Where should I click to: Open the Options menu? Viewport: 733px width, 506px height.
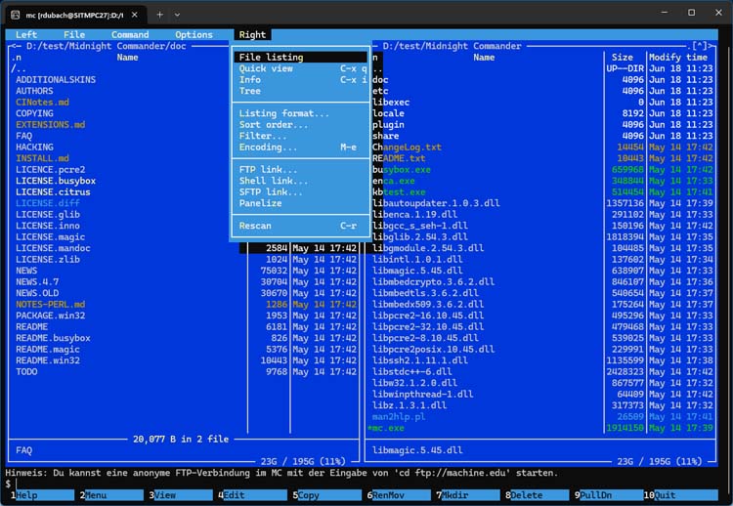pos(194,34)
